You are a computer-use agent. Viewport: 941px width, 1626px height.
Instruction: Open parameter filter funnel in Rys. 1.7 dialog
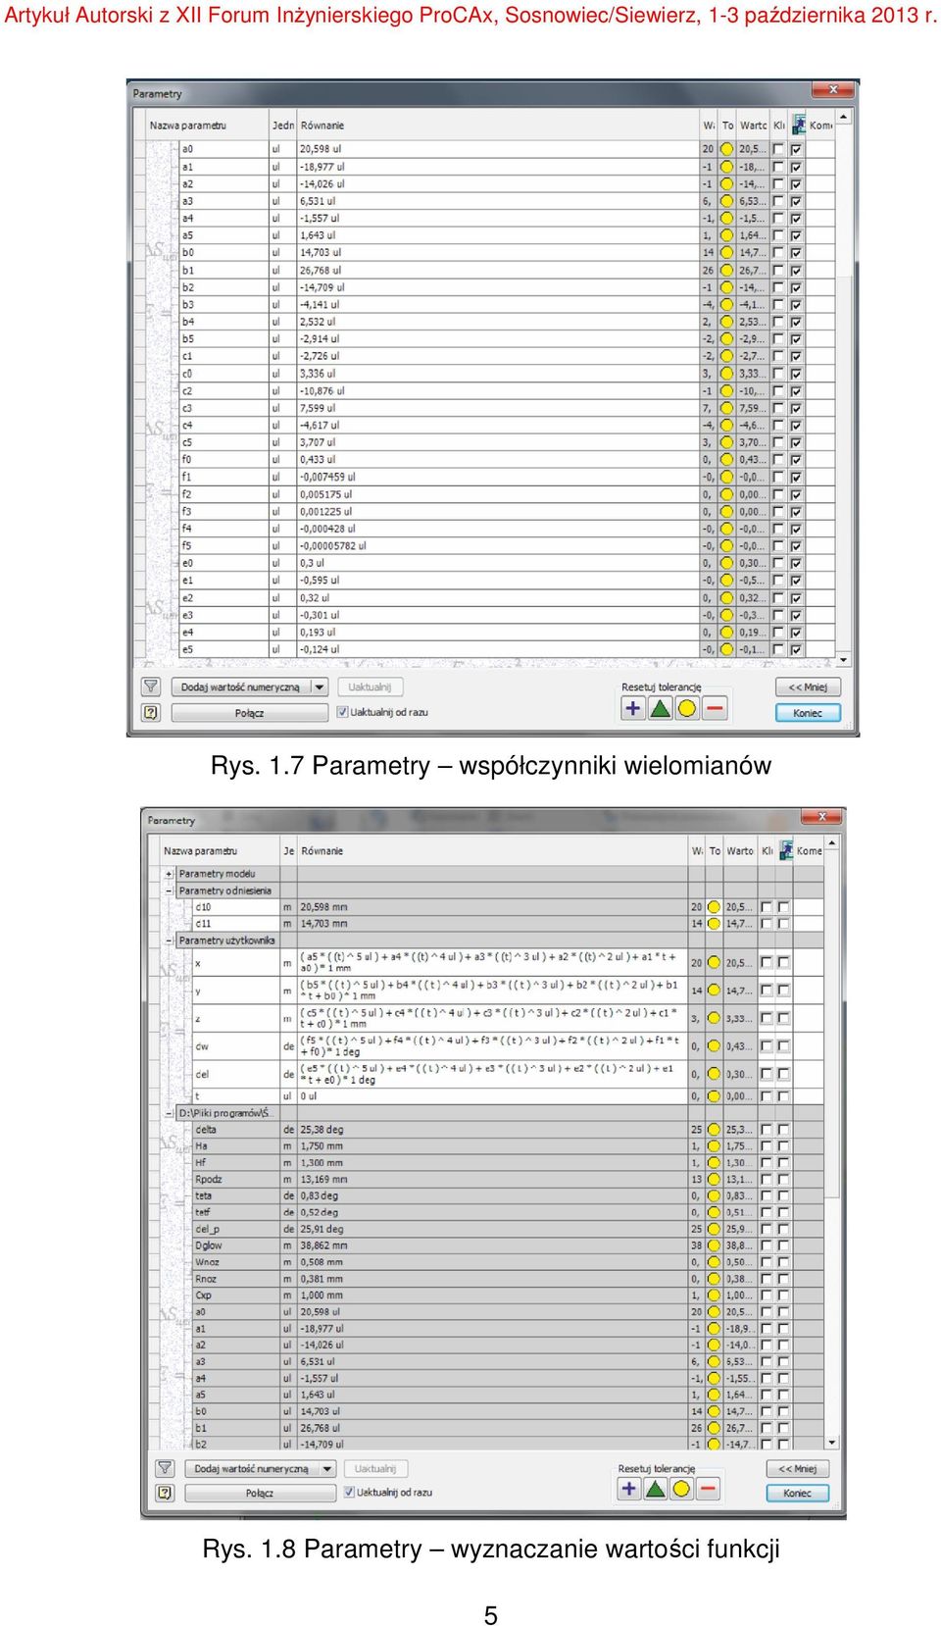(151, 687)
